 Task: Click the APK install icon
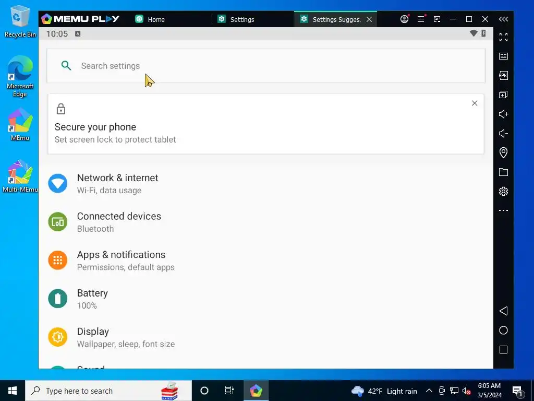[503, 75]
